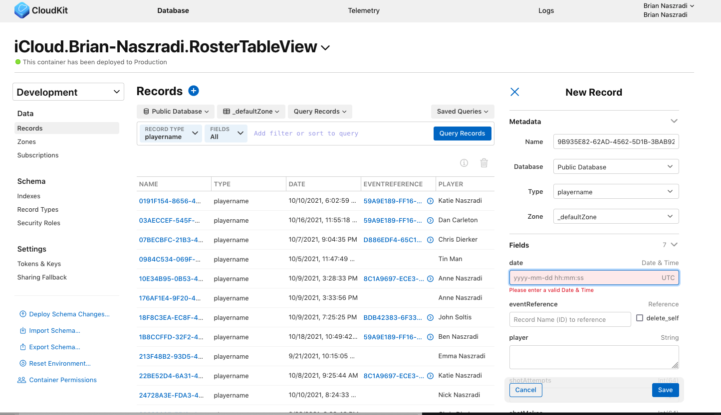Open Database select in New Record panel
Image resolution: width=721 pixels, height=415 pixels.
(x=616, y=167)
